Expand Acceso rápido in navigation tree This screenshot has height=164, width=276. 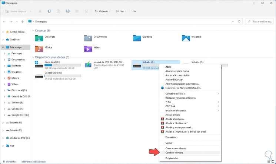click(3, 32)
